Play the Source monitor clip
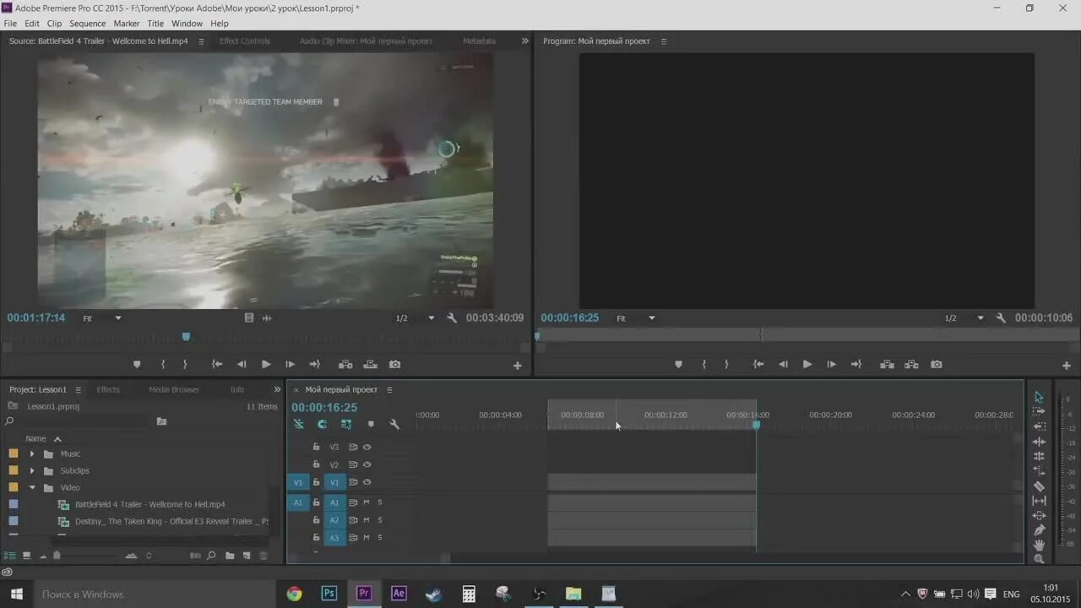The width and height of the screenshot is (1081, 608). pos(266,365)
